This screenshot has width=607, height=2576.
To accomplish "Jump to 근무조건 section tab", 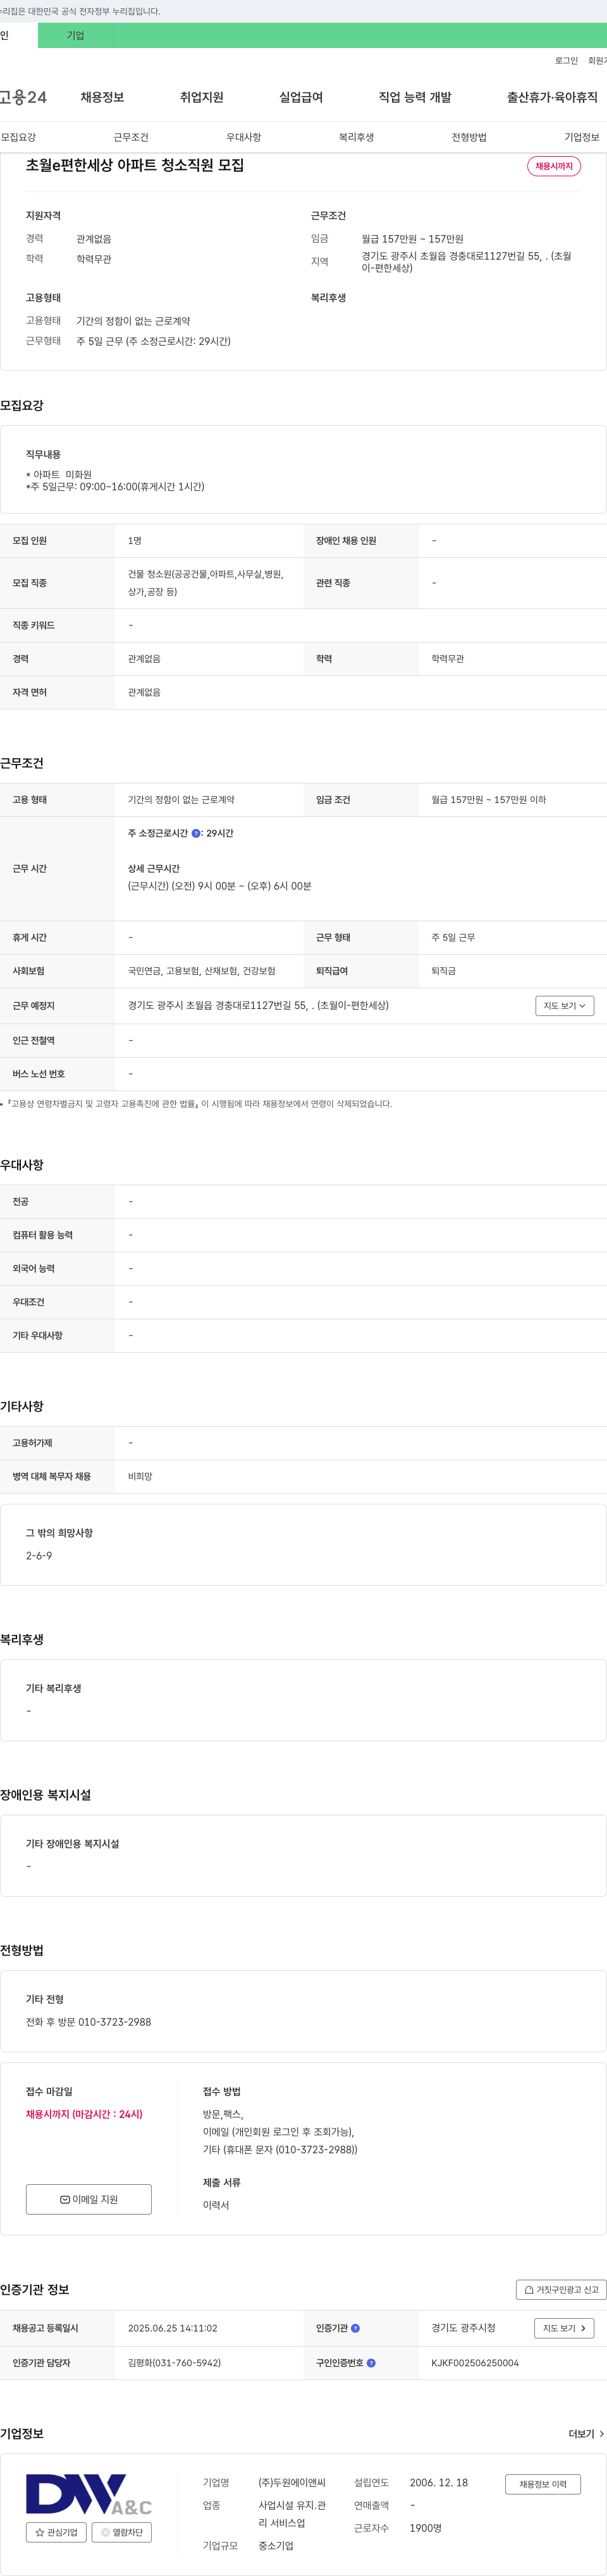I will [x=131, y=137].
